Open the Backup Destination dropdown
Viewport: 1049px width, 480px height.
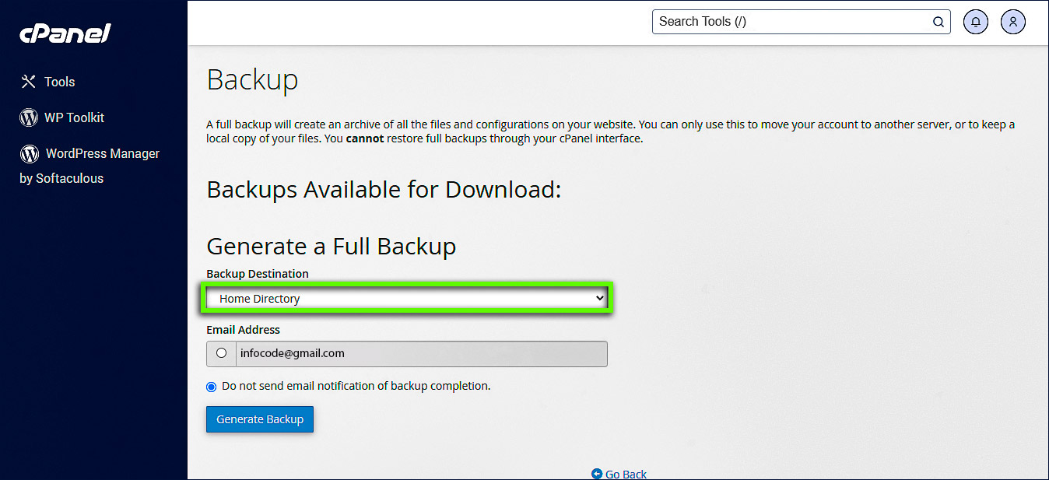click(406, 299)
